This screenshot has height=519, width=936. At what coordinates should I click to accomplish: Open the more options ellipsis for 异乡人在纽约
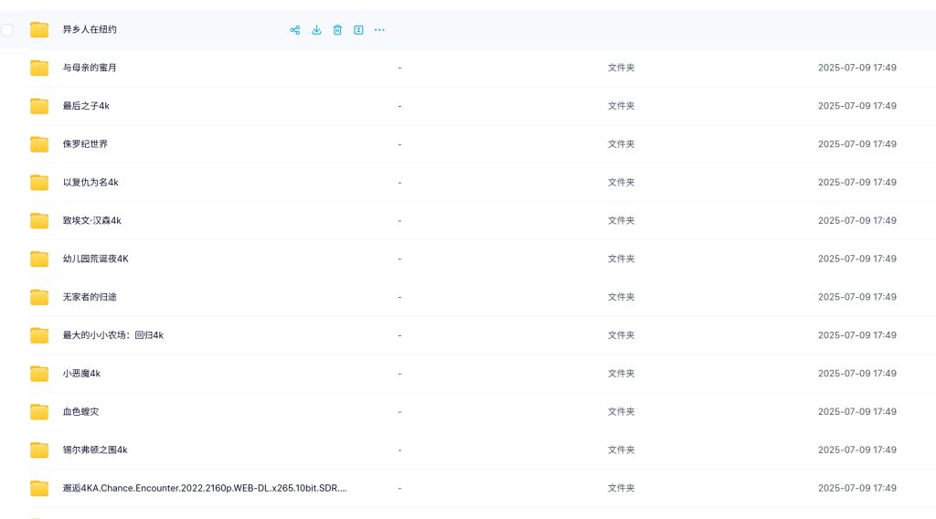click(379, 30)
